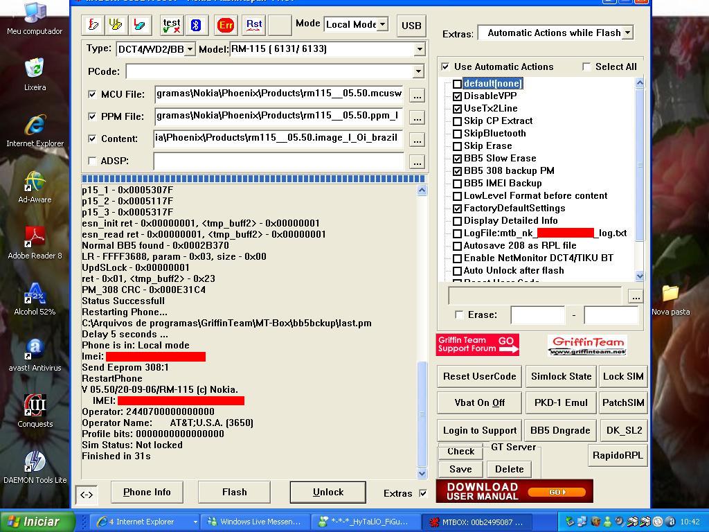Select Alcohol 52% desktop icon

pos(35,299)
